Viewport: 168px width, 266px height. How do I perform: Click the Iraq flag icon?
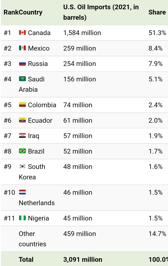click(22, 135)
